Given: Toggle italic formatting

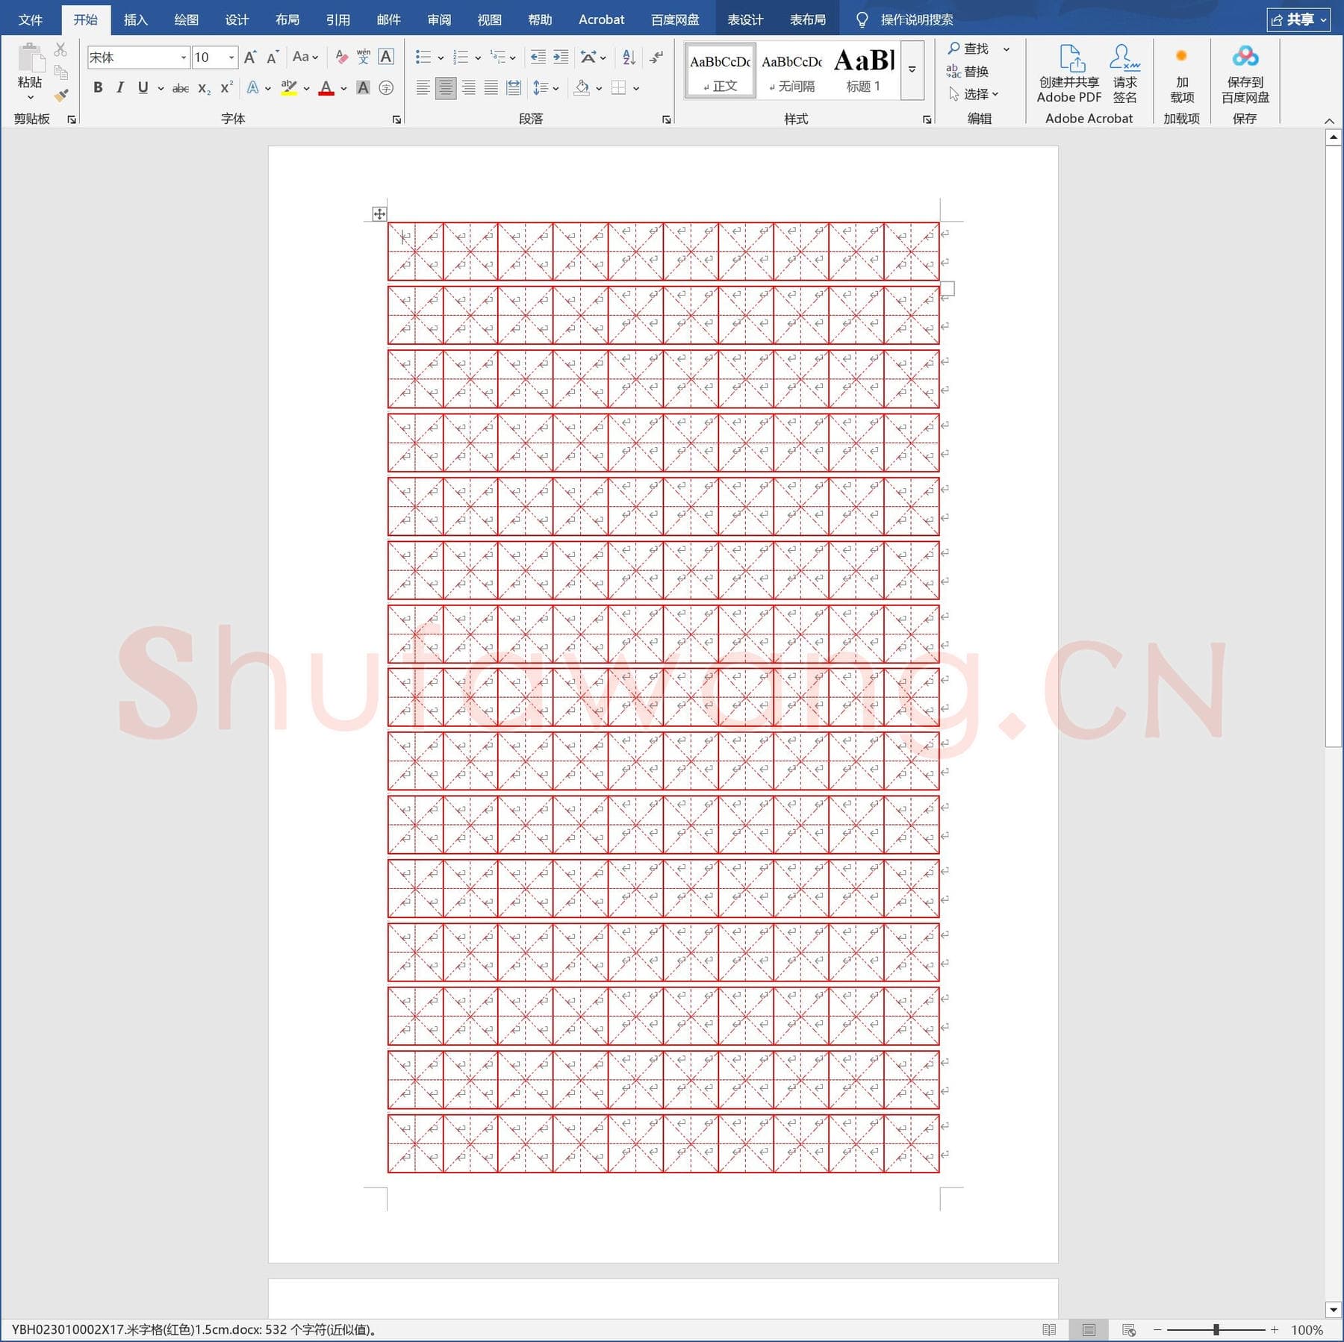Looking at the screenshot, I should (120, 88).
